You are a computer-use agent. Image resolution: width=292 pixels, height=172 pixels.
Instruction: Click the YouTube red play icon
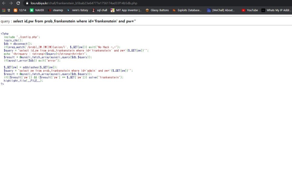coord(243,10)
